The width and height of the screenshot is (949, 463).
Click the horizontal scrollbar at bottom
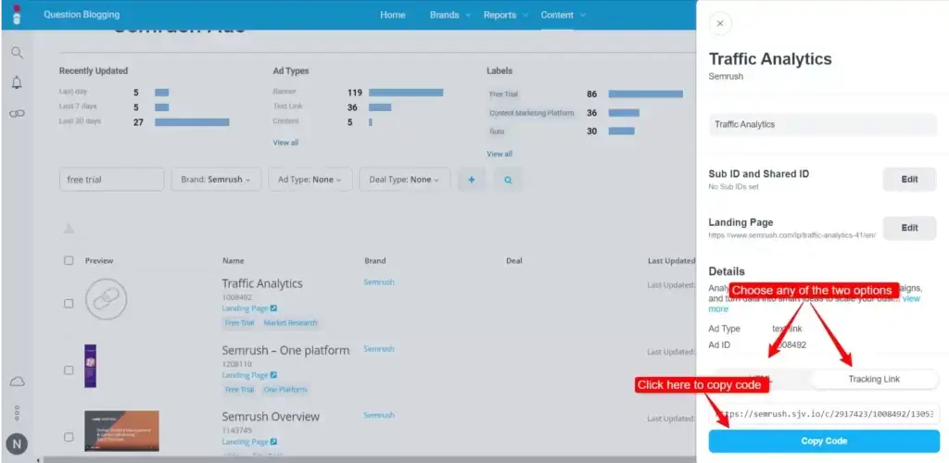coord(369,459)
